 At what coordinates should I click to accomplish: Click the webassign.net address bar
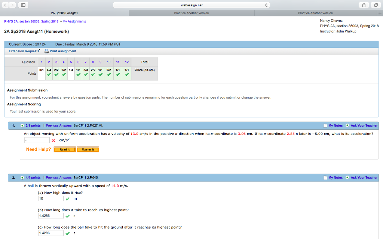coord(191,5)
